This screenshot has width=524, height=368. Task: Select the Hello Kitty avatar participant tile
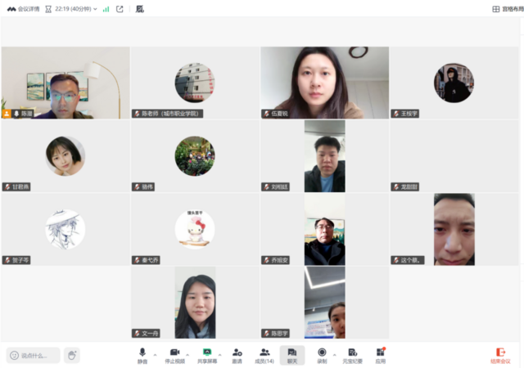point(195,229)
